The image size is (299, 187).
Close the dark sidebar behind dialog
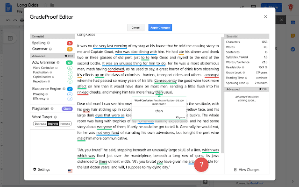(x=281, y=20)
